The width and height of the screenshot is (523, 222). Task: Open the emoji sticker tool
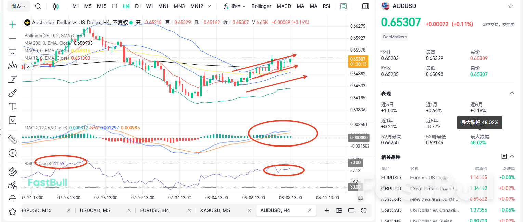click(x=12, y=120)
